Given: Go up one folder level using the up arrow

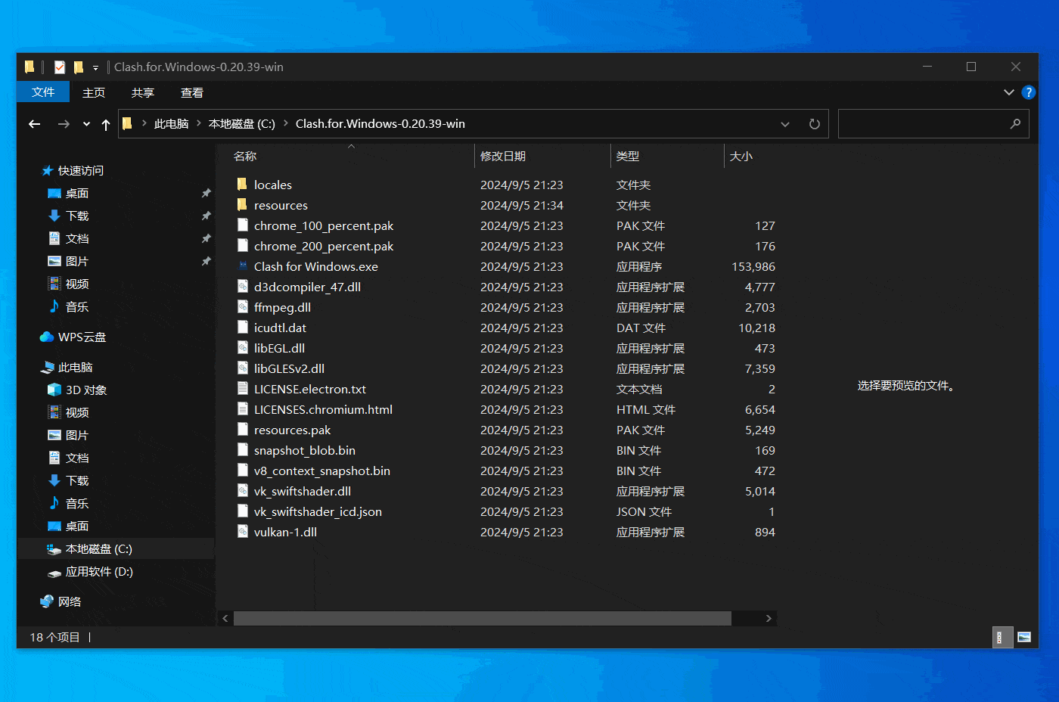Looking at the screenshot, I should coord(105,123).
